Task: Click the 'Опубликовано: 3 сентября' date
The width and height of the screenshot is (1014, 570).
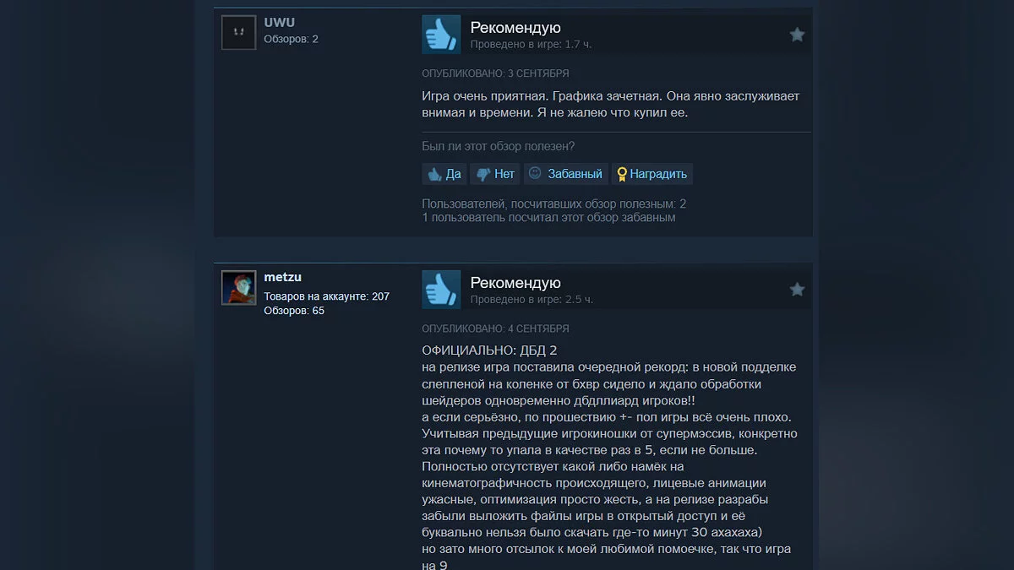Action: (x=495, y=73)
